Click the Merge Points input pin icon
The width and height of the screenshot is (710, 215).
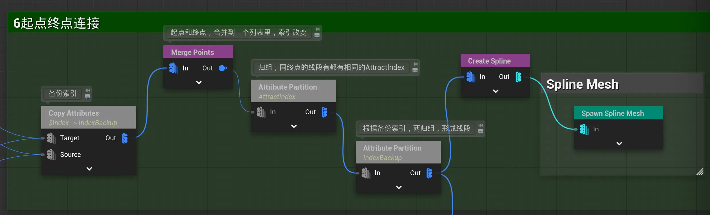pos(173,68)
